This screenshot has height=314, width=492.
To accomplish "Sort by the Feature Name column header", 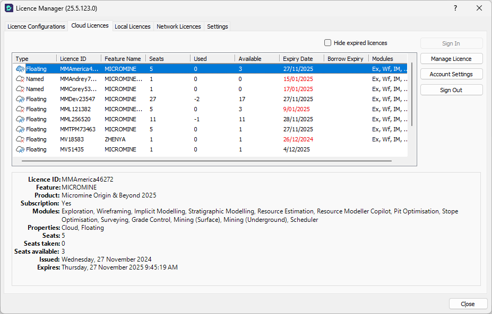I will point(123,59).
